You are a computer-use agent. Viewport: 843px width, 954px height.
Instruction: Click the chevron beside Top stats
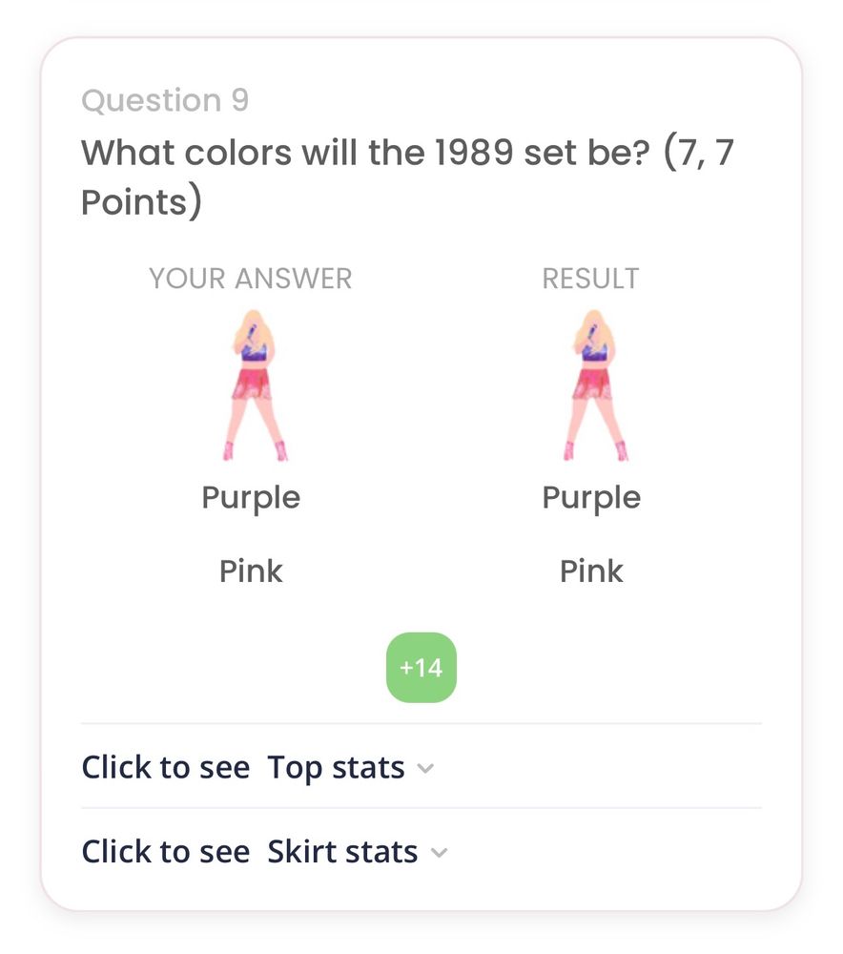[425, 769]
